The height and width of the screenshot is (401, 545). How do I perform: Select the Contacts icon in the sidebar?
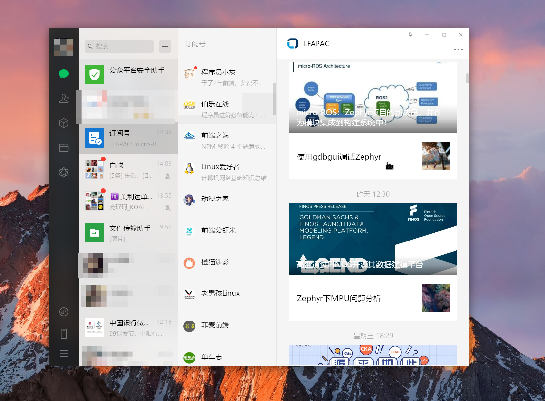(x=63, y=98)
